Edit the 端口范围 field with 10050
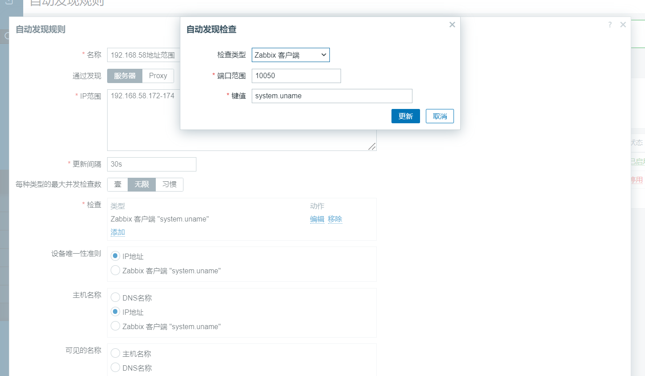 (296, 76)
